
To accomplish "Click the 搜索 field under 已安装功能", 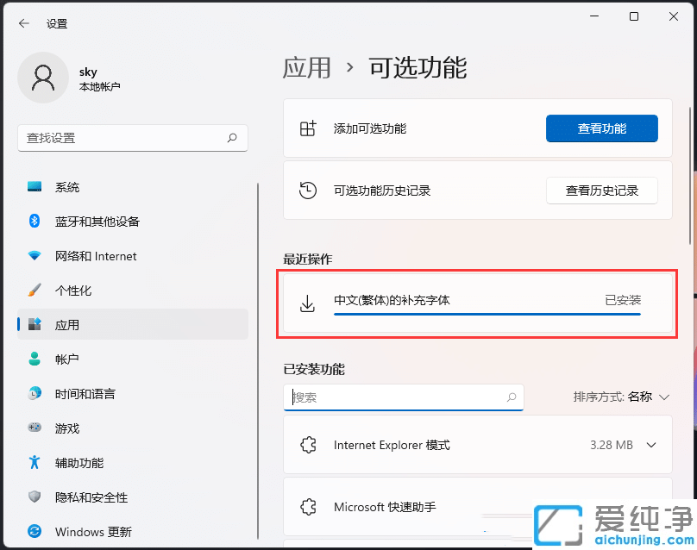I will tap(404, 397).
